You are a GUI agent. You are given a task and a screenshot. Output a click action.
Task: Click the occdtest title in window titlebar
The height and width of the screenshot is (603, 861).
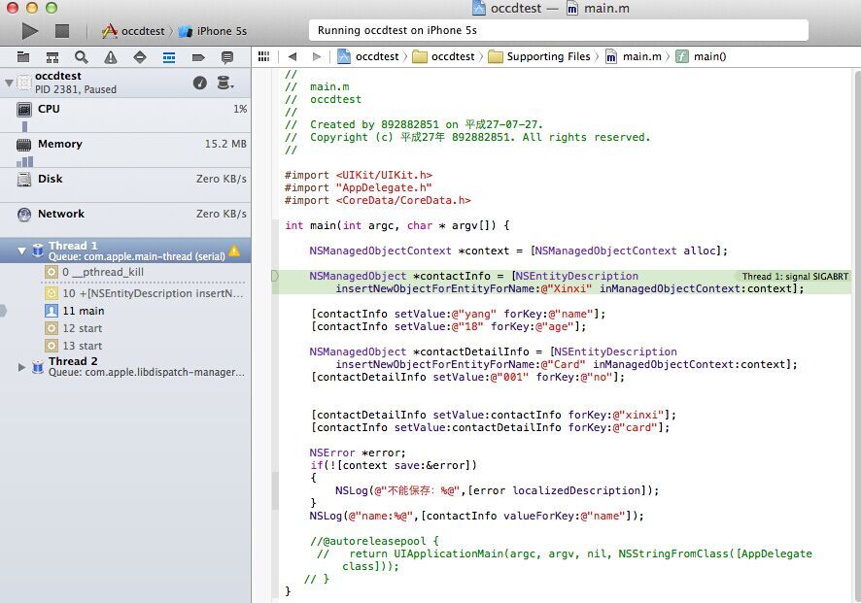516,8
